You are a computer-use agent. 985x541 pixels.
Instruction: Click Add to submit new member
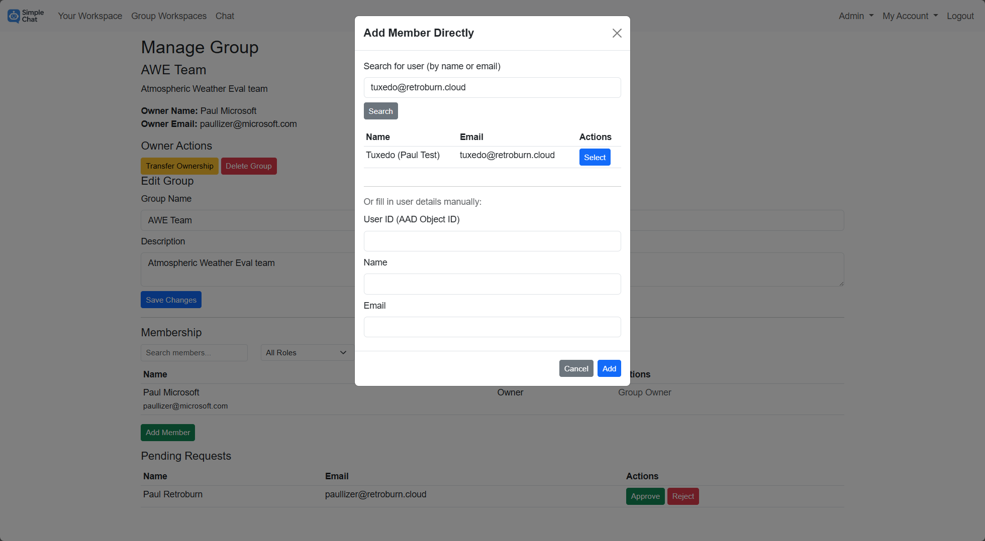pyautogui.click(x=609, y=368)
